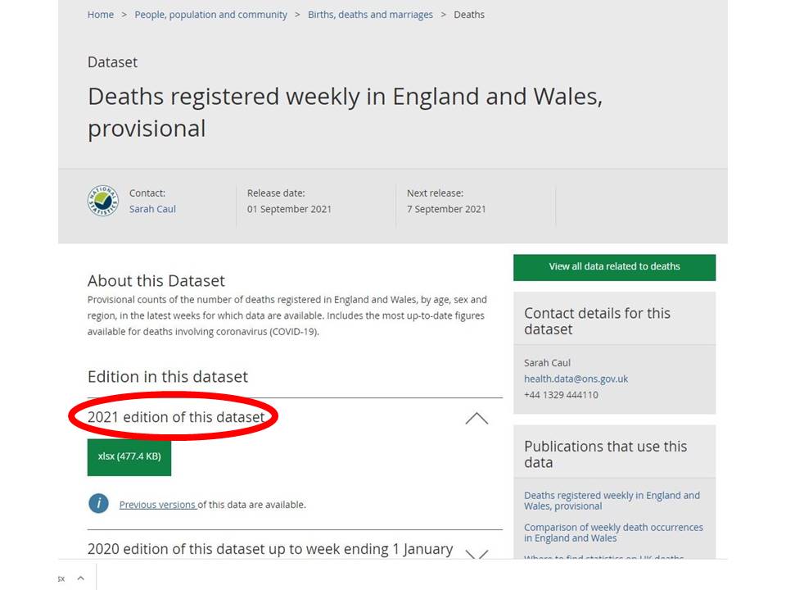Open Comparison of weekly death occurrences link
The height and width of the screenshot is (590, 786).
[613, 533]
